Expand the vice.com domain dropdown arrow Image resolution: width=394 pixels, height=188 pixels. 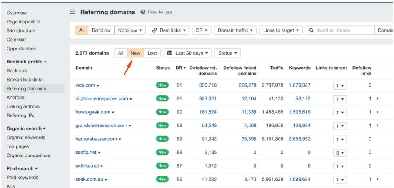click(x=98, y=86)
